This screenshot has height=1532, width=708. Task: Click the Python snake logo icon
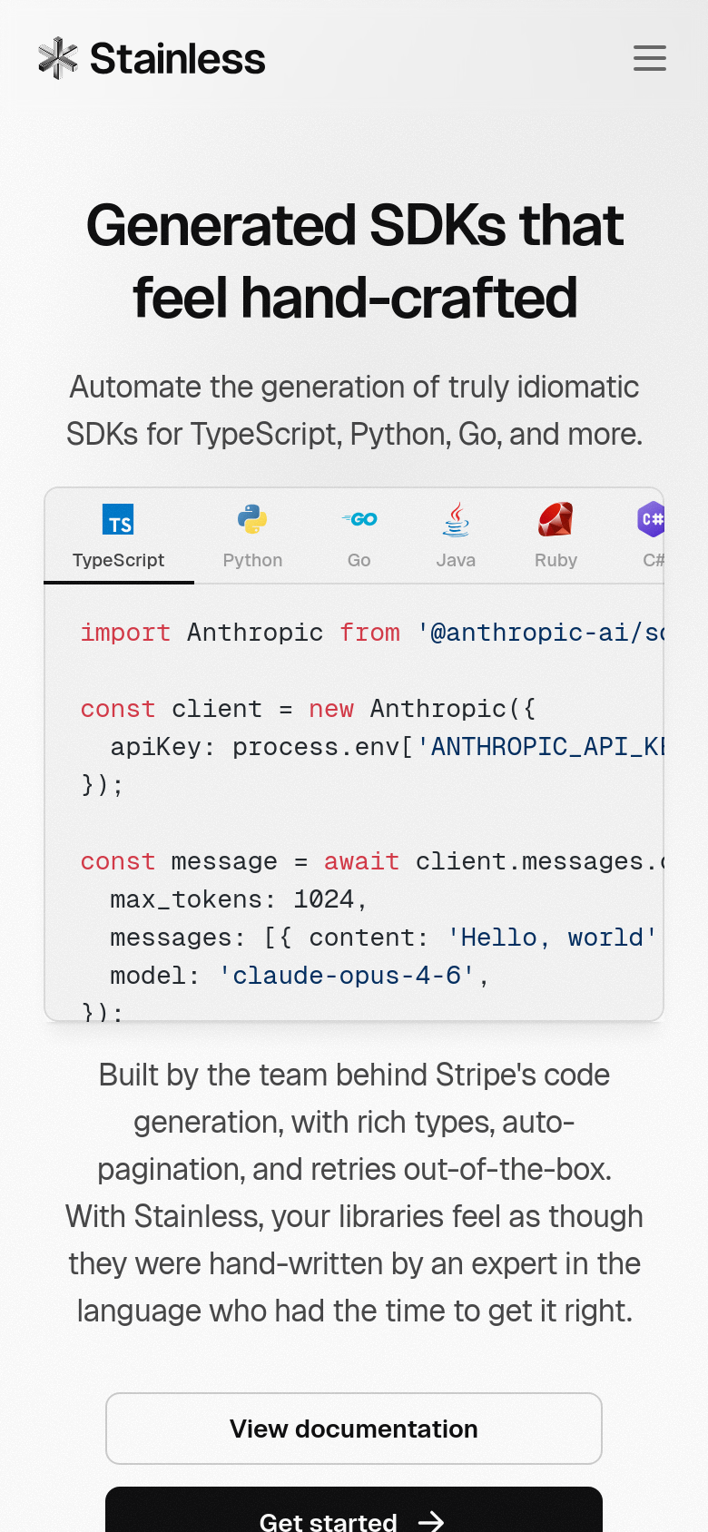252,519
